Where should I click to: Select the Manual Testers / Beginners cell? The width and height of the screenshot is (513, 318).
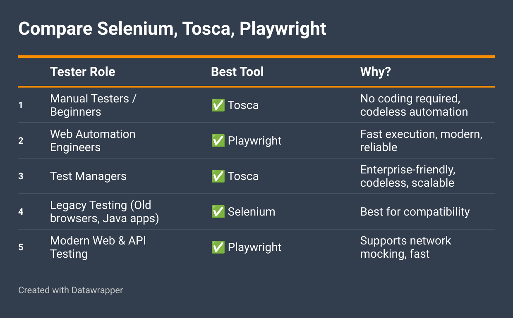pos(93,105)
